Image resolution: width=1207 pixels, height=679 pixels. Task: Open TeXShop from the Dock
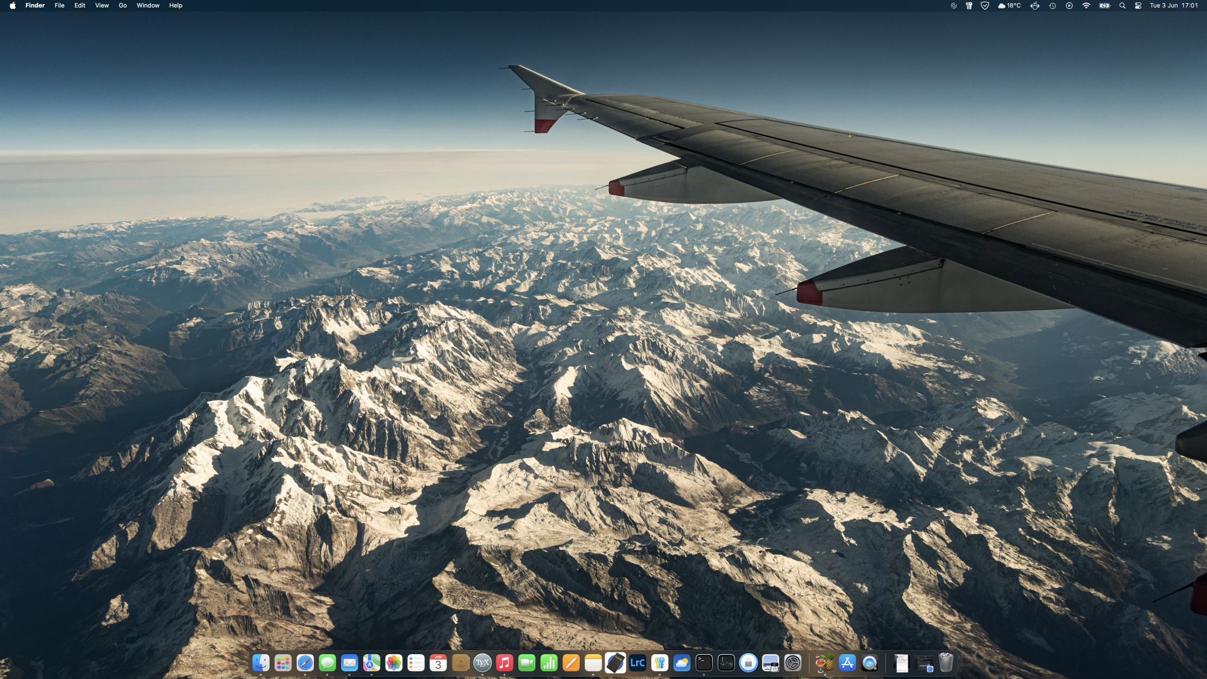click(482, 663)
